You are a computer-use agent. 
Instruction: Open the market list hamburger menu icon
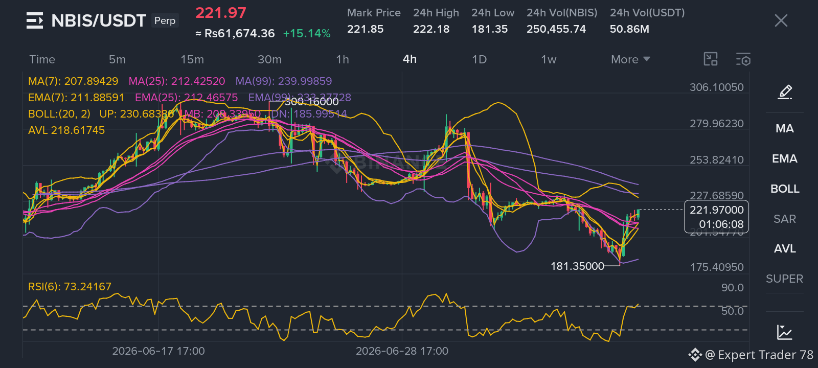tap(35, 21)
